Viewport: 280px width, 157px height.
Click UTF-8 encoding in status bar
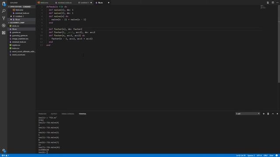click(x=259, y=156)
